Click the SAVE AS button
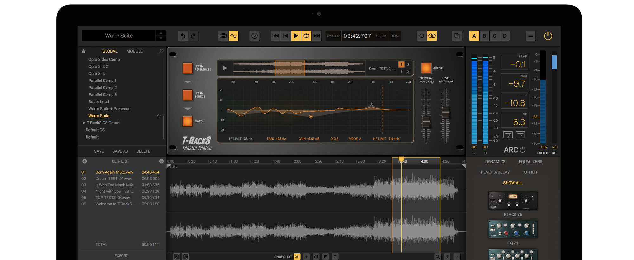The width and height of the screenshot is (634, 260). coord(120,151)
